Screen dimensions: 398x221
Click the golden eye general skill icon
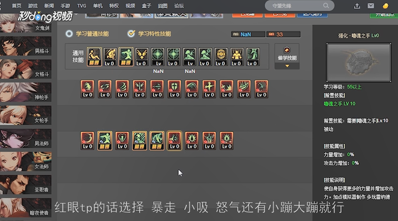click(221, 57)
